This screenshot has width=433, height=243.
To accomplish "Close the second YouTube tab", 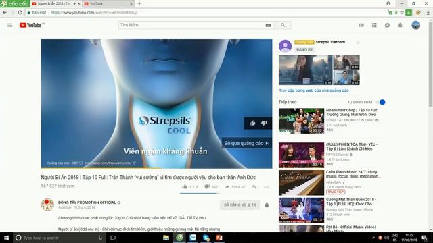I will coord(131,4).
